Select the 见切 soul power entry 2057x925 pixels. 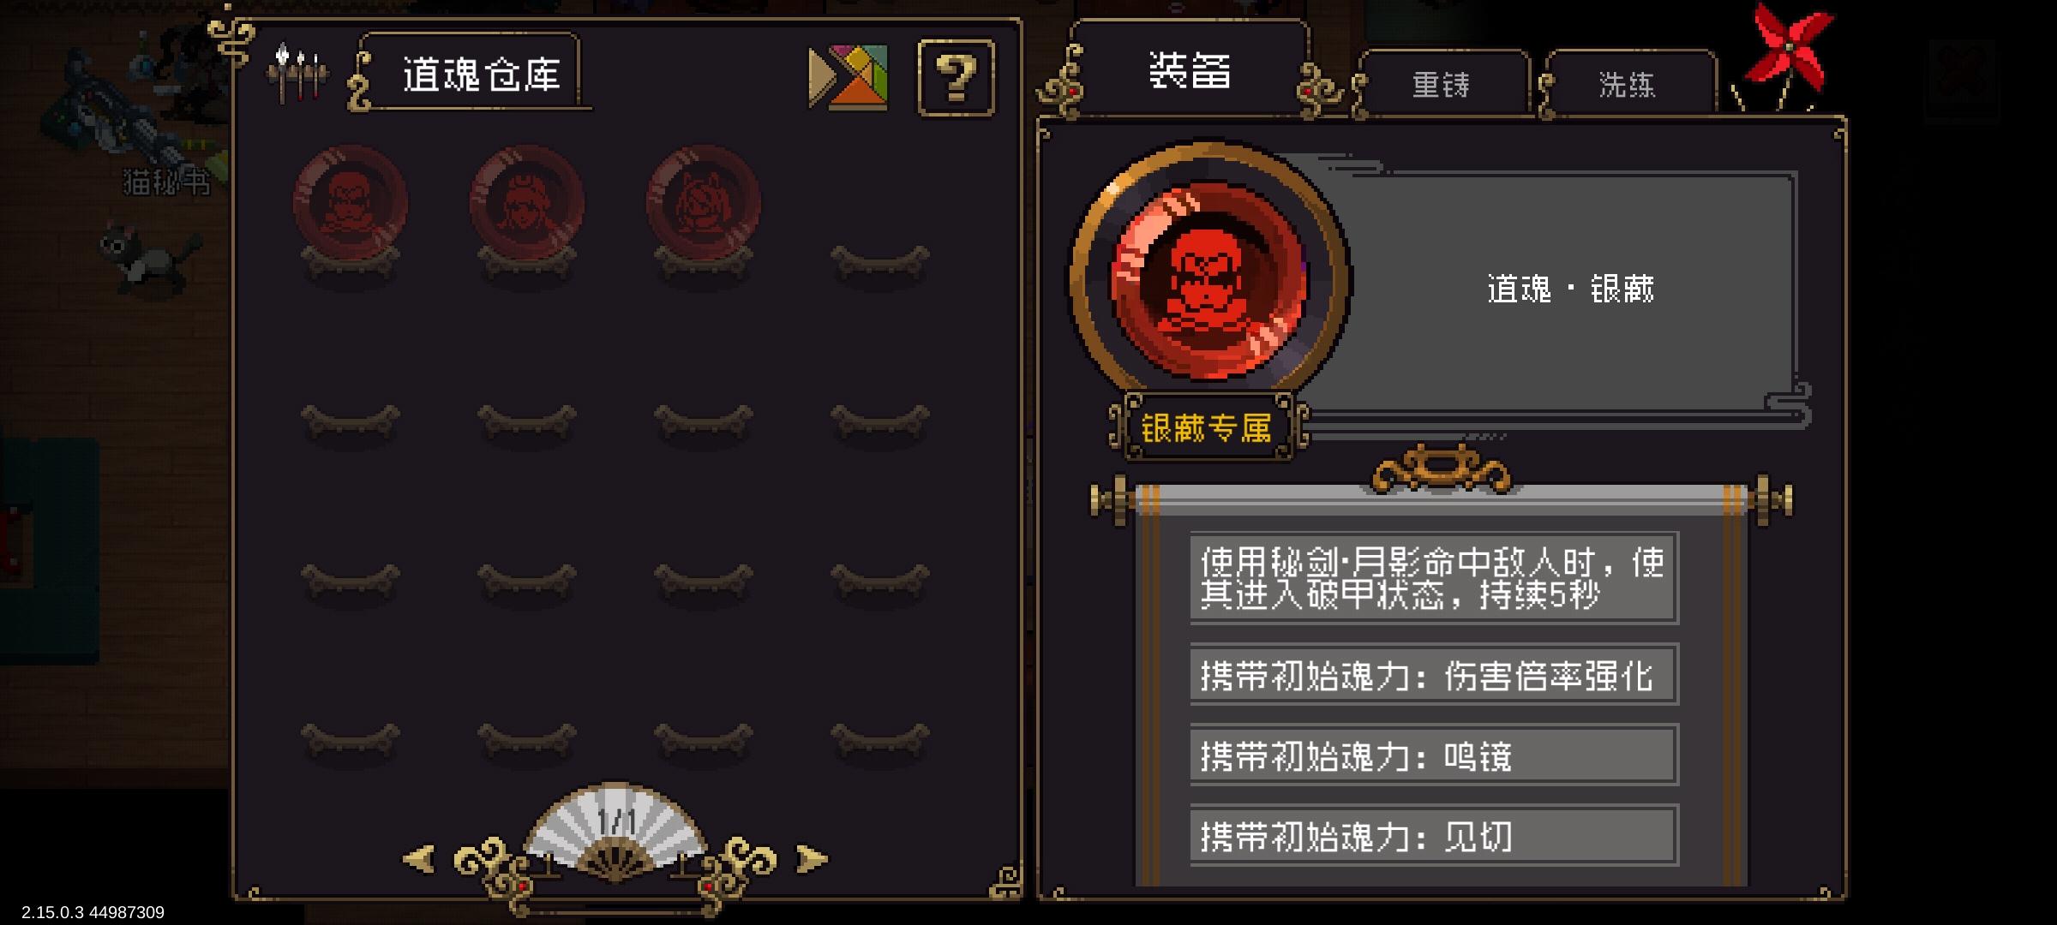click(x=1434, y=835)
